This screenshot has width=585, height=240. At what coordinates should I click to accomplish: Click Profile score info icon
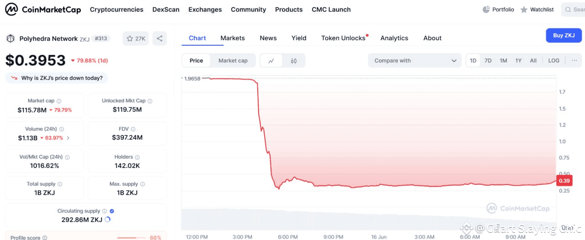45,238
